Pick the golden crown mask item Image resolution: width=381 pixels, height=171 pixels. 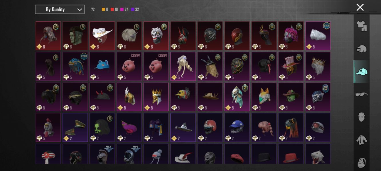click(156, 97)
